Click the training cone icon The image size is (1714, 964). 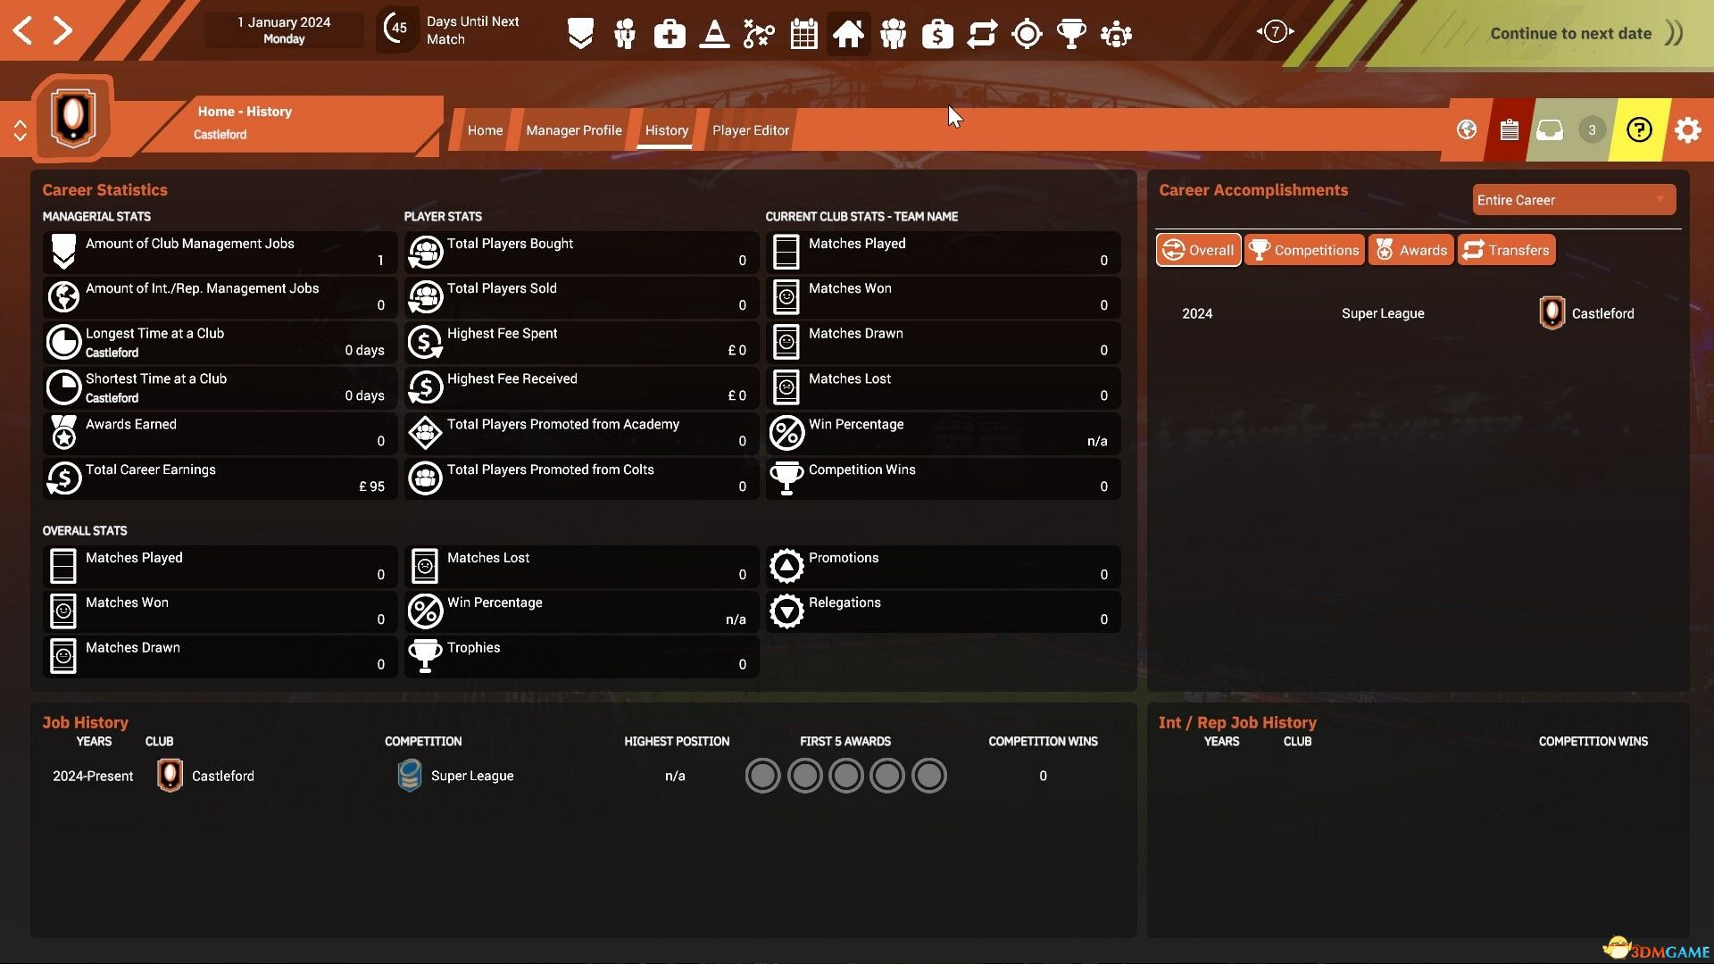point(714,33)
